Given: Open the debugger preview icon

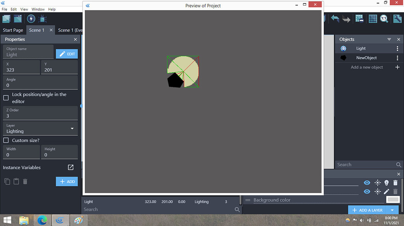Looking at the screenshot, I should (x=43, y=19).
